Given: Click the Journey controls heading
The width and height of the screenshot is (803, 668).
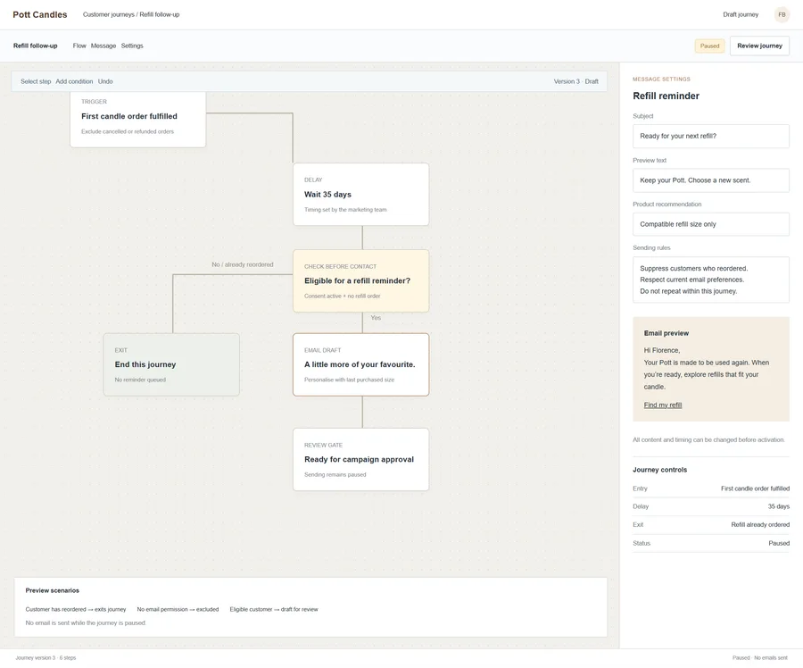Looking at the screenshot, I should pyautogui.click(x=659, y=470).
